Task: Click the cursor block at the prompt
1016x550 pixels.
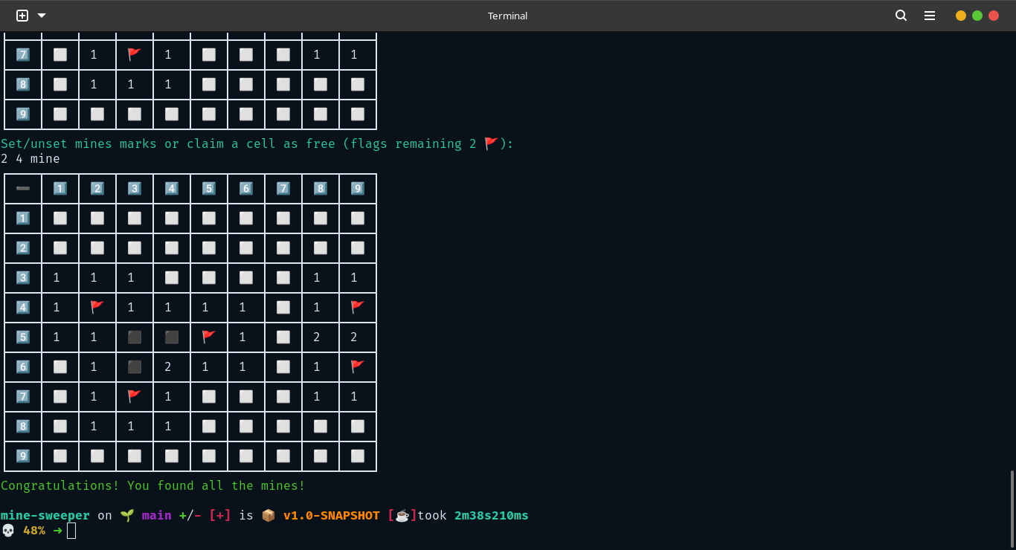Action: (x=71, y=531)
